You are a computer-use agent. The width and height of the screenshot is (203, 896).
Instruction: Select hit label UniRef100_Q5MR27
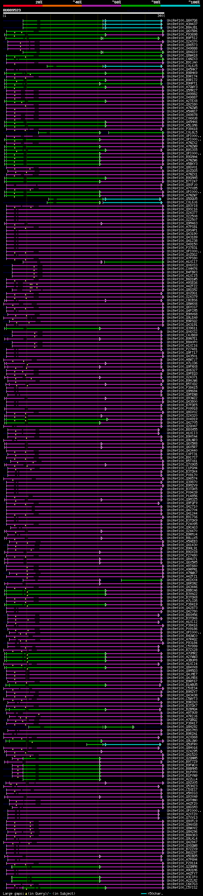182,91
